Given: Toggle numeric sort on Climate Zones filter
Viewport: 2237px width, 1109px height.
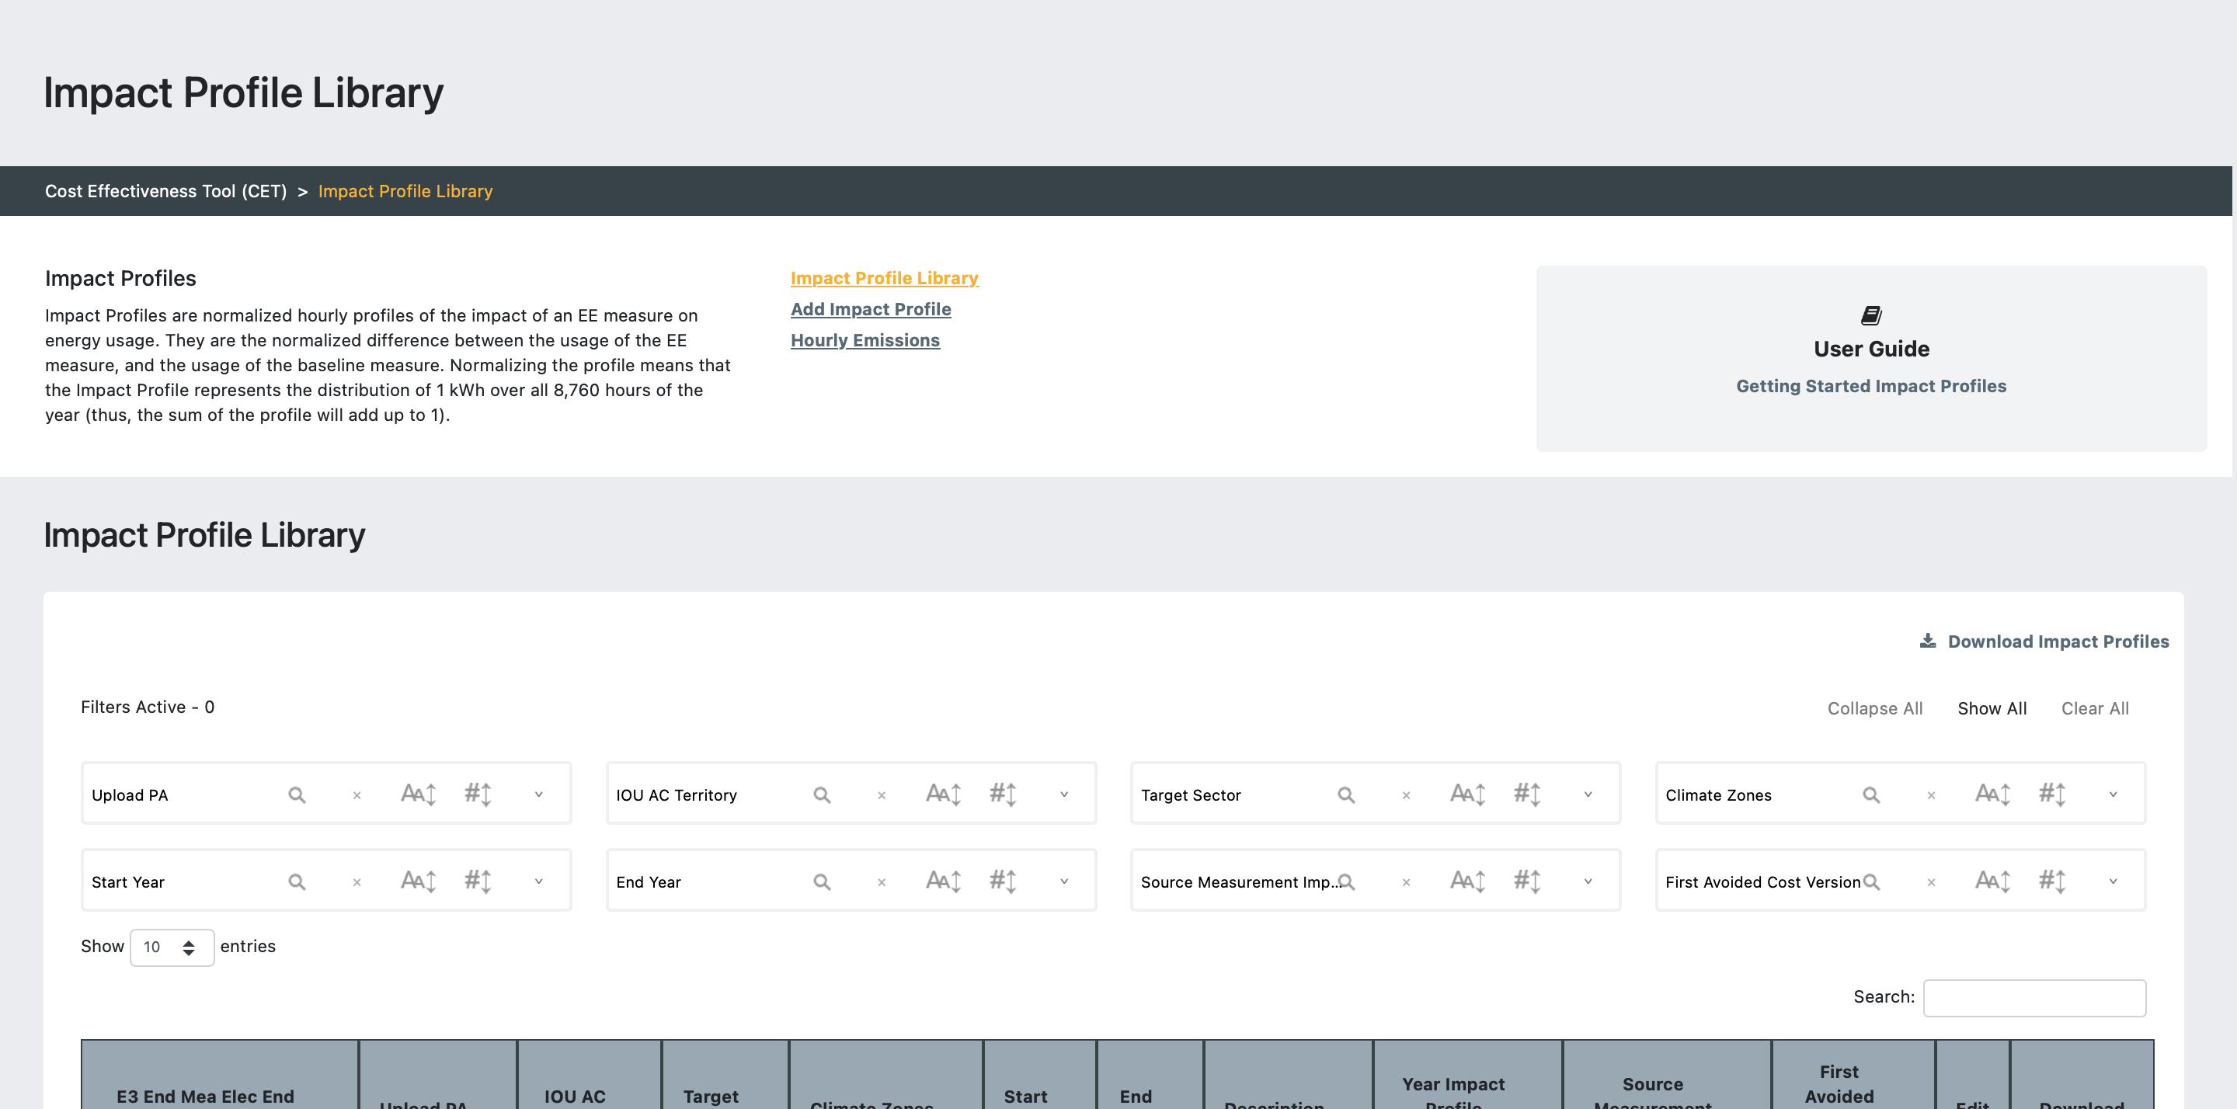Looking at the screenshot, I should coord(2052,794).
